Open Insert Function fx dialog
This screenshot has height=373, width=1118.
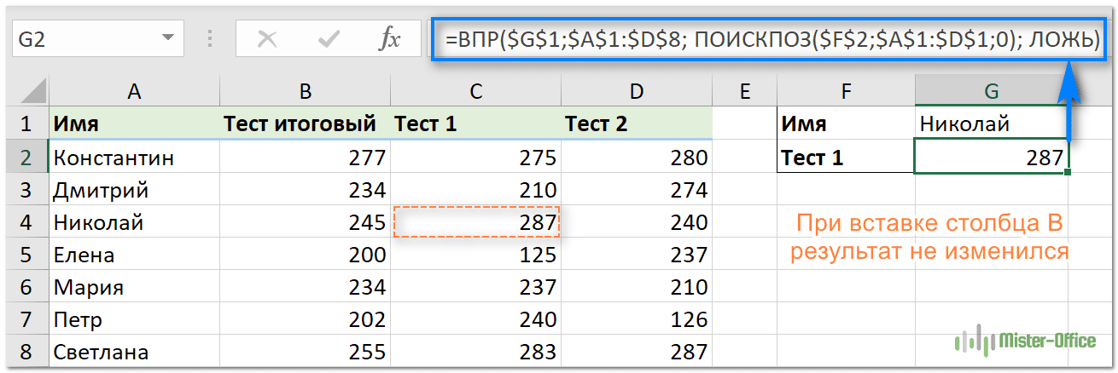coord(389,39)
